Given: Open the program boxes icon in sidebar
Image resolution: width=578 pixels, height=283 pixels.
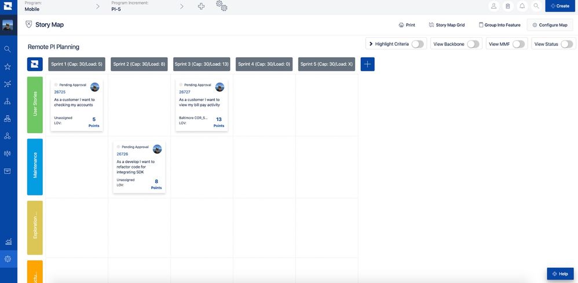Looking at the screenshot, I should click(x=8, y=119).
